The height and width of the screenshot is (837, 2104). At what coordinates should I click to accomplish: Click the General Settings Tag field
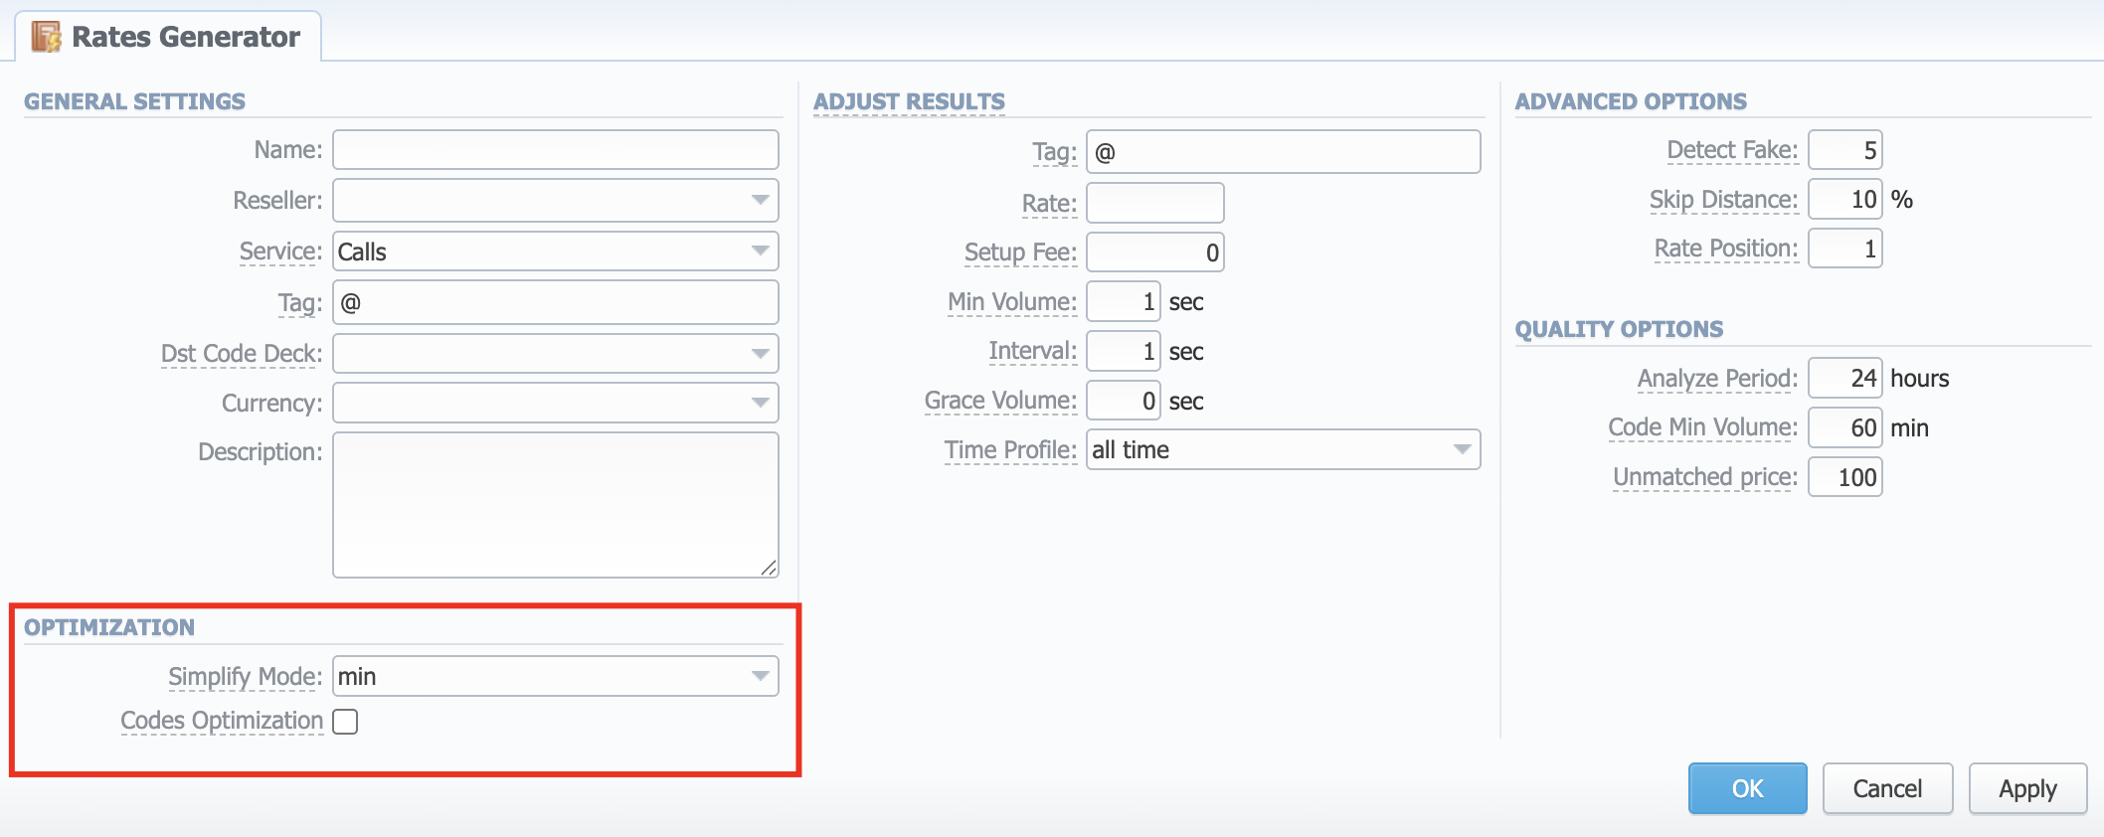coord(555,302)
